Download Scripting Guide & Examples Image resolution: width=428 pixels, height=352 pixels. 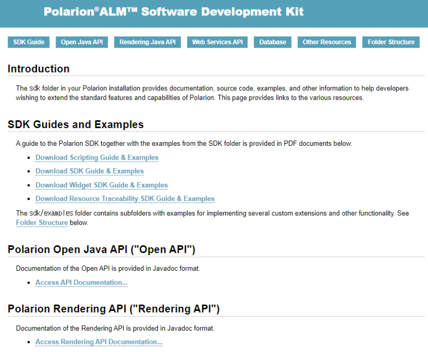[97, 158]
